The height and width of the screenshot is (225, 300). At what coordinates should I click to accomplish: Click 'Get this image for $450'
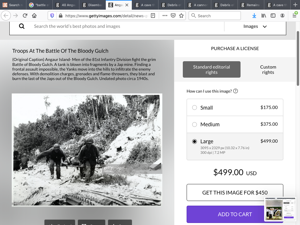pos(235,192)
